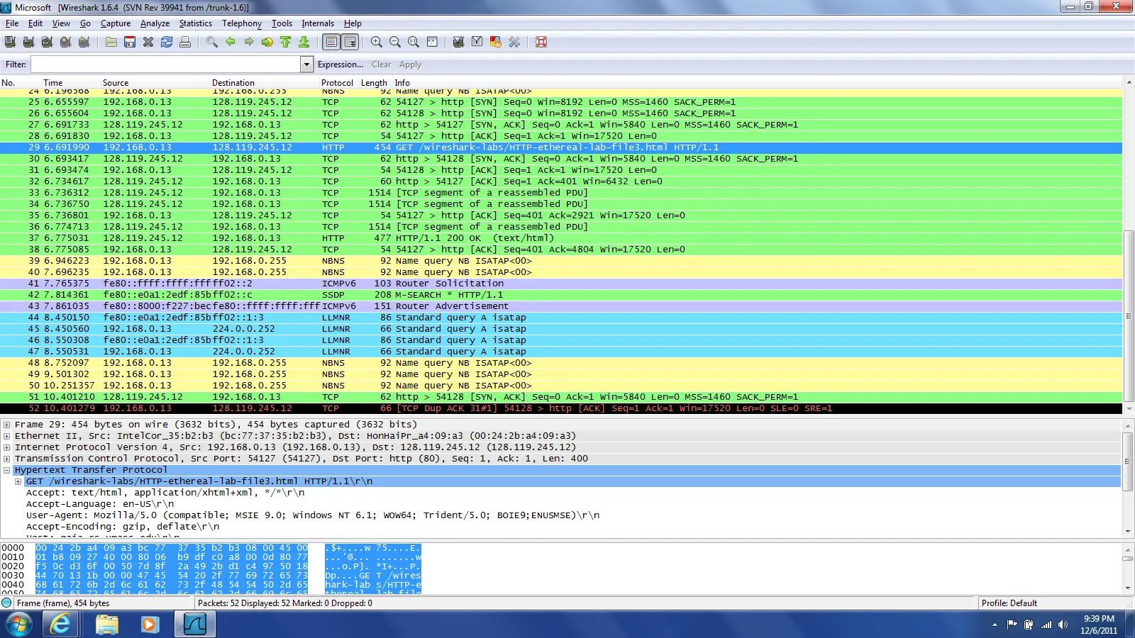Screen dimensions: 1135x638
Task: Open the Capture menu
Action: [116, 23]
